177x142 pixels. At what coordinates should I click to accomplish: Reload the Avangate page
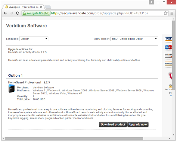point(17,13)
